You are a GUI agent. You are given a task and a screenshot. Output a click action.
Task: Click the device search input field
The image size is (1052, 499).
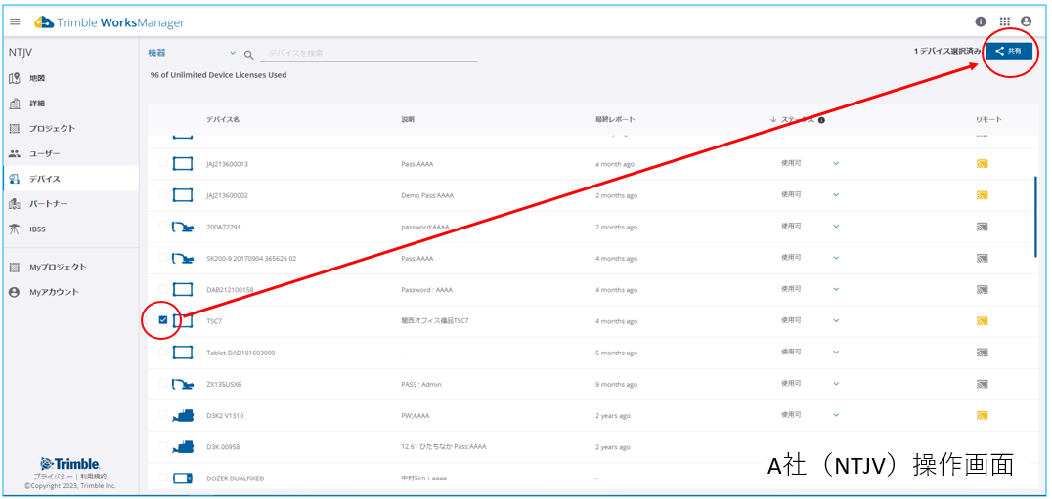coord(368,53)
